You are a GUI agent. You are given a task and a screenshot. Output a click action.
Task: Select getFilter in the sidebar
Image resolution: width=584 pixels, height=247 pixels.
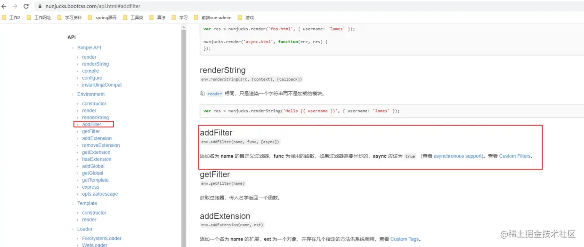pyautogui.click(x=91, y=132)
